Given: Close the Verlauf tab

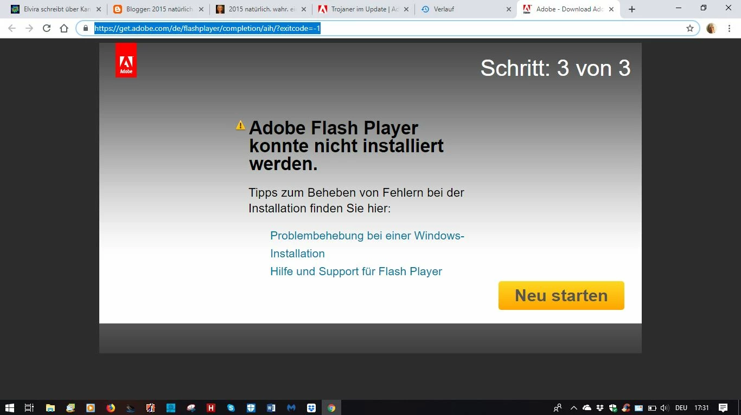Looking at the screenshot, I should 508,9.
